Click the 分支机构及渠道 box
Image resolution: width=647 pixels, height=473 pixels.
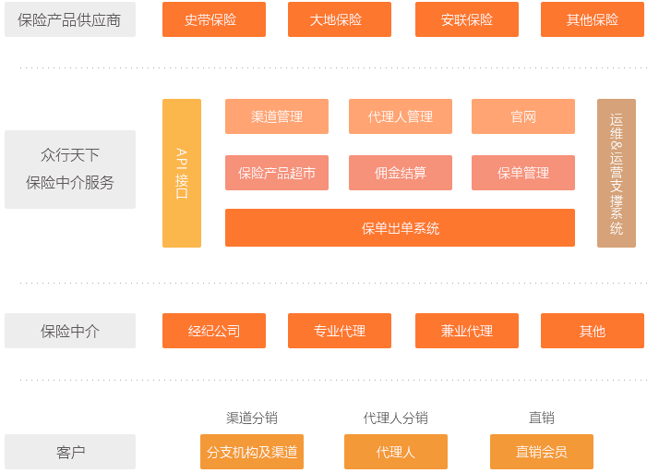click(x=251, y=452)
